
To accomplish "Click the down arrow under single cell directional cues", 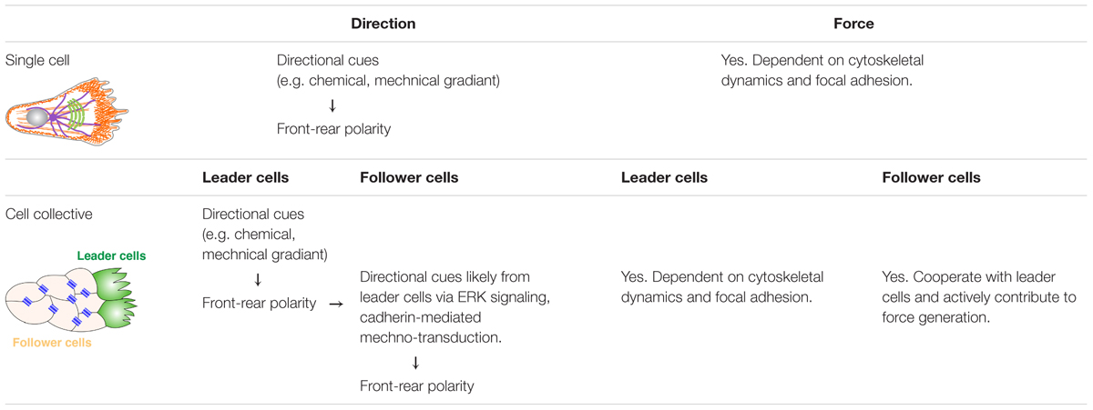I will (x=332, y=105).
